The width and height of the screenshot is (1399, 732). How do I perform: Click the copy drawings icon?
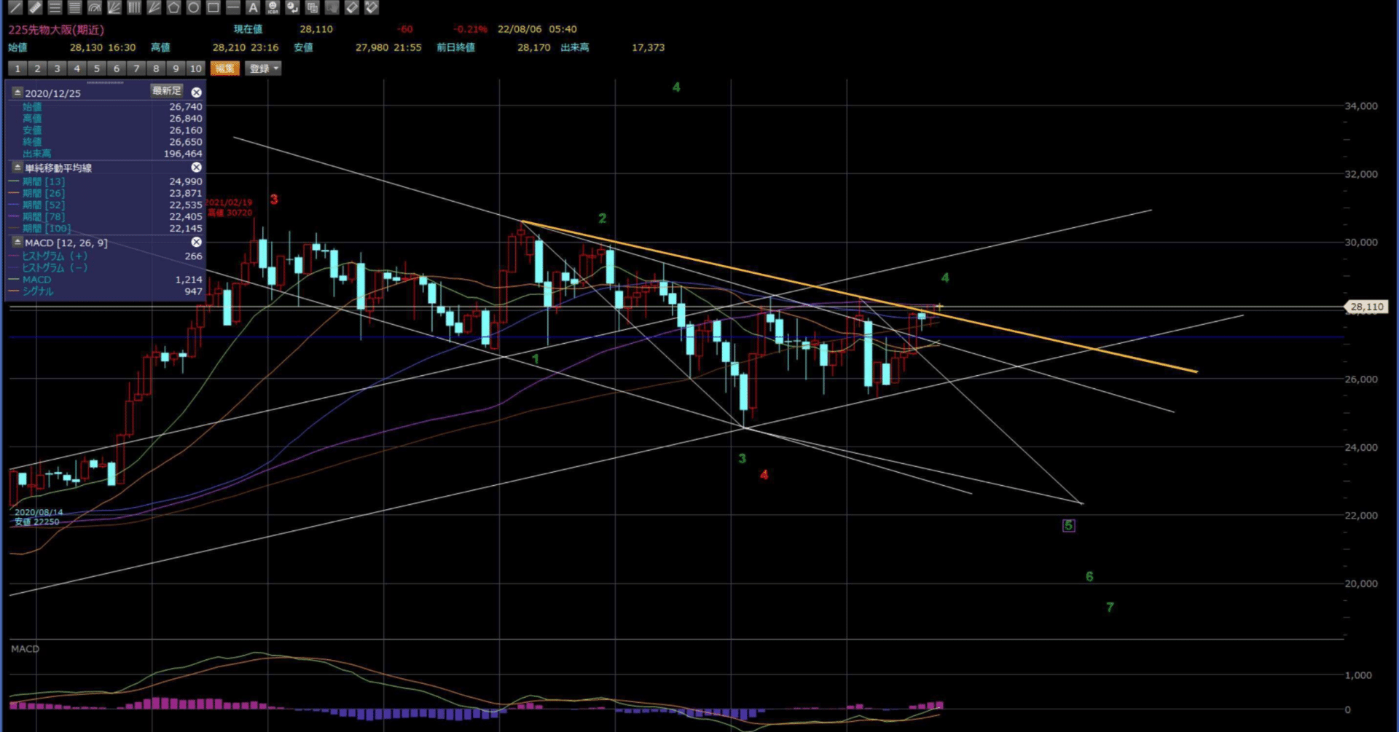click(312, 7)
